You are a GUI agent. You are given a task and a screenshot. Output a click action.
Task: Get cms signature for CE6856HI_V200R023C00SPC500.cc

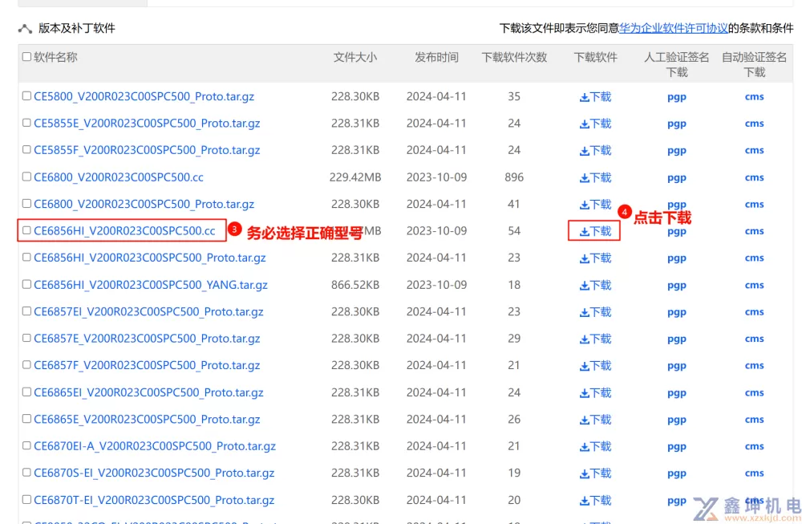coord(755,231)
